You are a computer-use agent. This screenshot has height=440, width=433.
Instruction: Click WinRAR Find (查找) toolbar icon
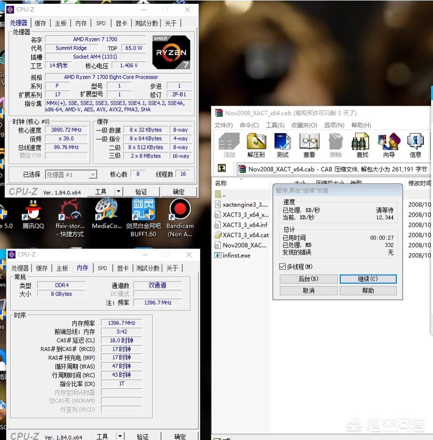pos(362,145)
